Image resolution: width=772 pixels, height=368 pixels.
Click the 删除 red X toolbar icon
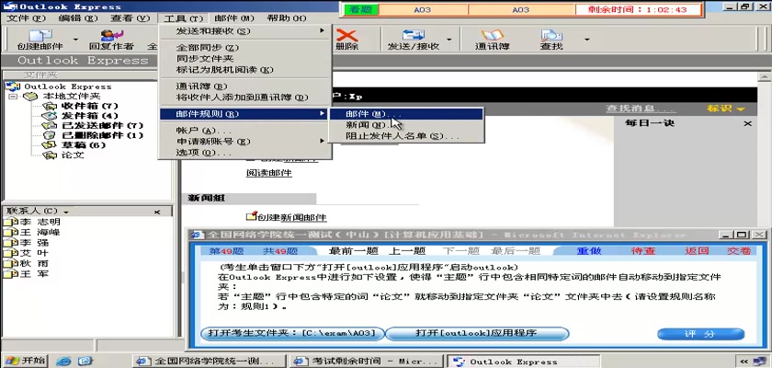pyautogui.click(x=346, y=40)
